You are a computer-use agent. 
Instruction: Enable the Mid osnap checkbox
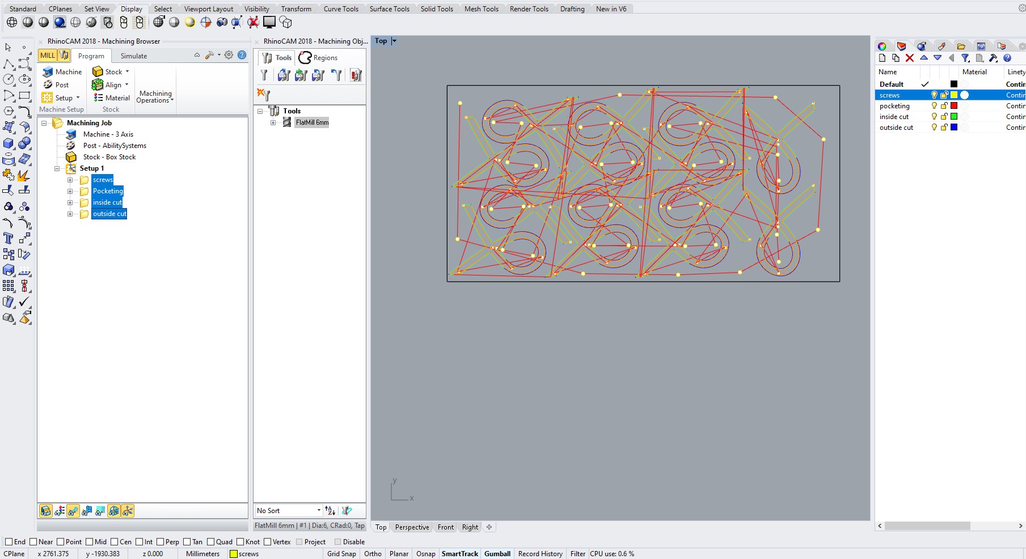[89, 542]
